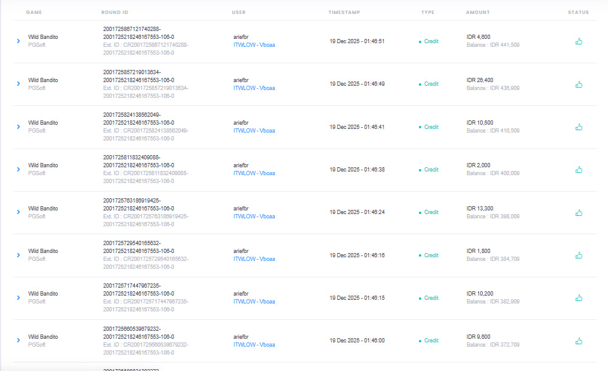Click the STATUS column header

pos(579,12)
